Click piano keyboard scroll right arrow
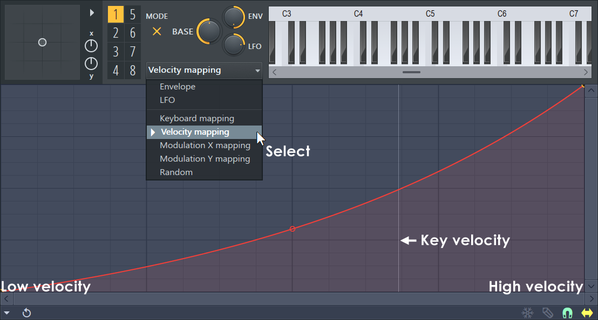 (586, 72)
